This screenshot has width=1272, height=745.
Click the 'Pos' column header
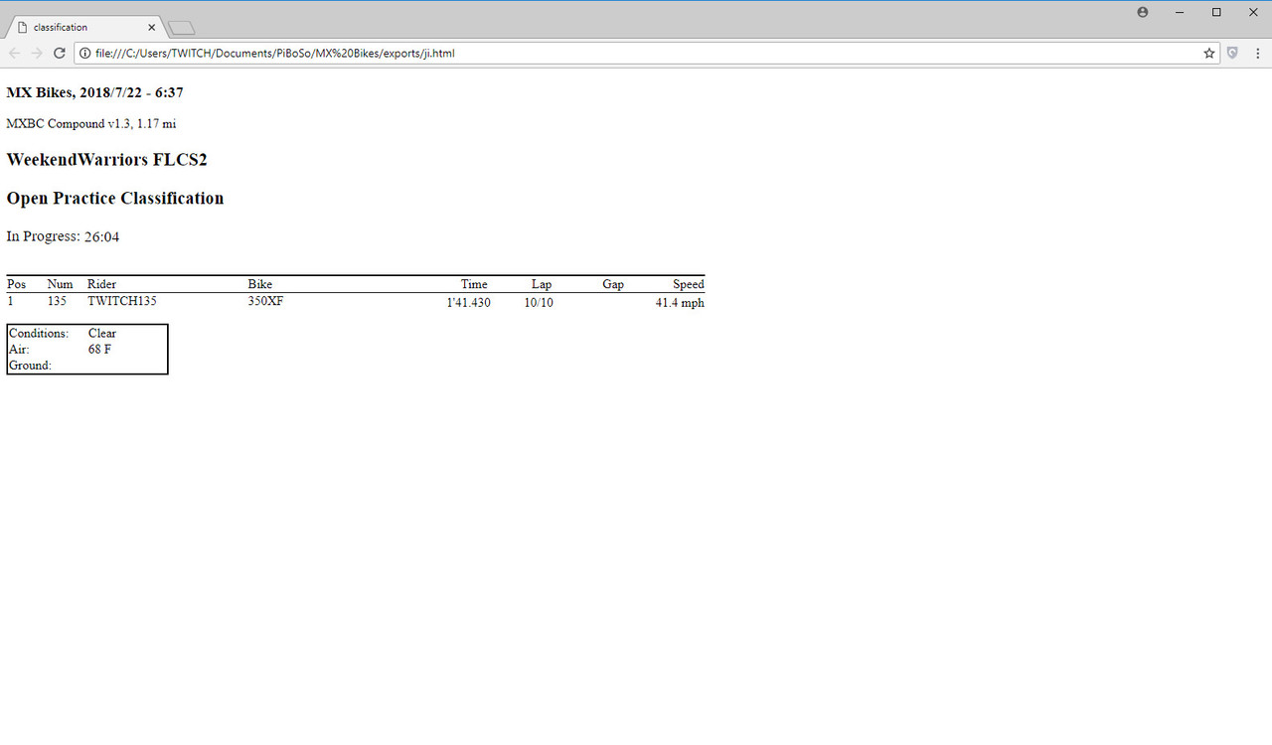click(x=16, y=284)
